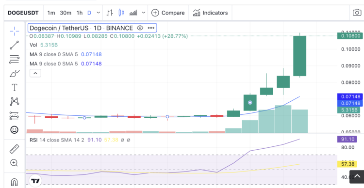The width and height of the screenshot is (364, 188).
Task: Switch to bars chart style
Action: coord(110,13)
